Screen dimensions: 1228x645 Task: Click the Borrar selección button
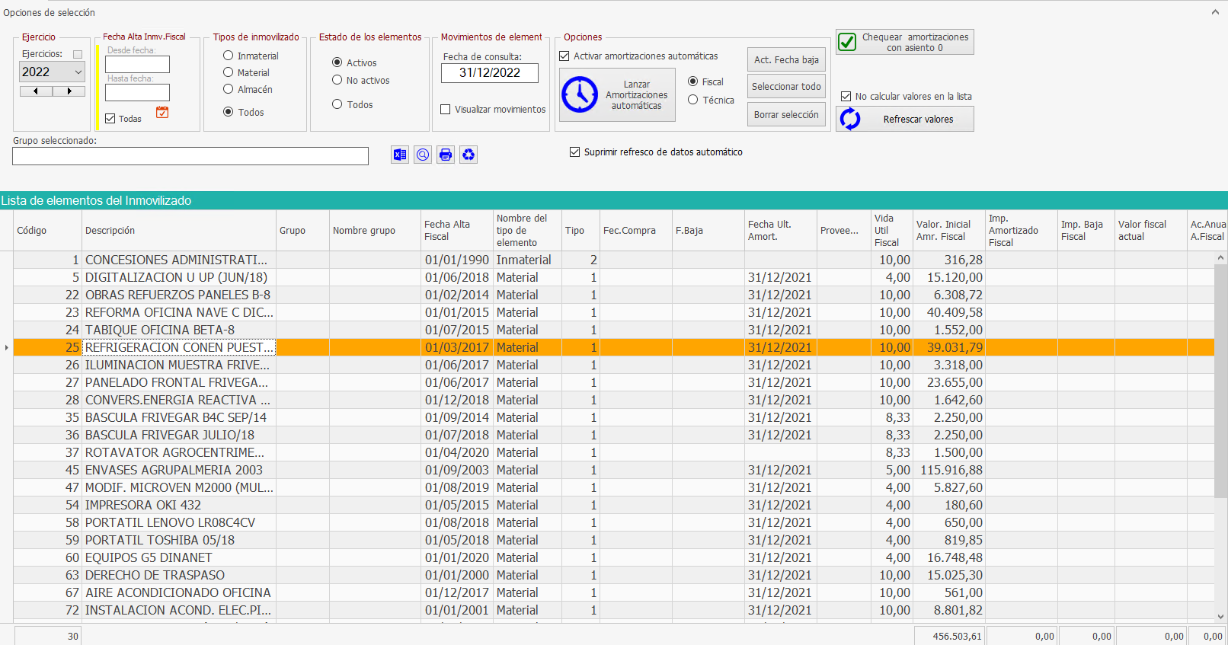click(x=786, y=115)
